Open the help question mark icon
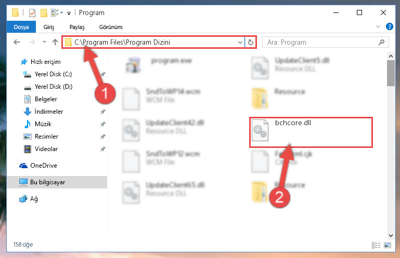 (x=389, y=26)
